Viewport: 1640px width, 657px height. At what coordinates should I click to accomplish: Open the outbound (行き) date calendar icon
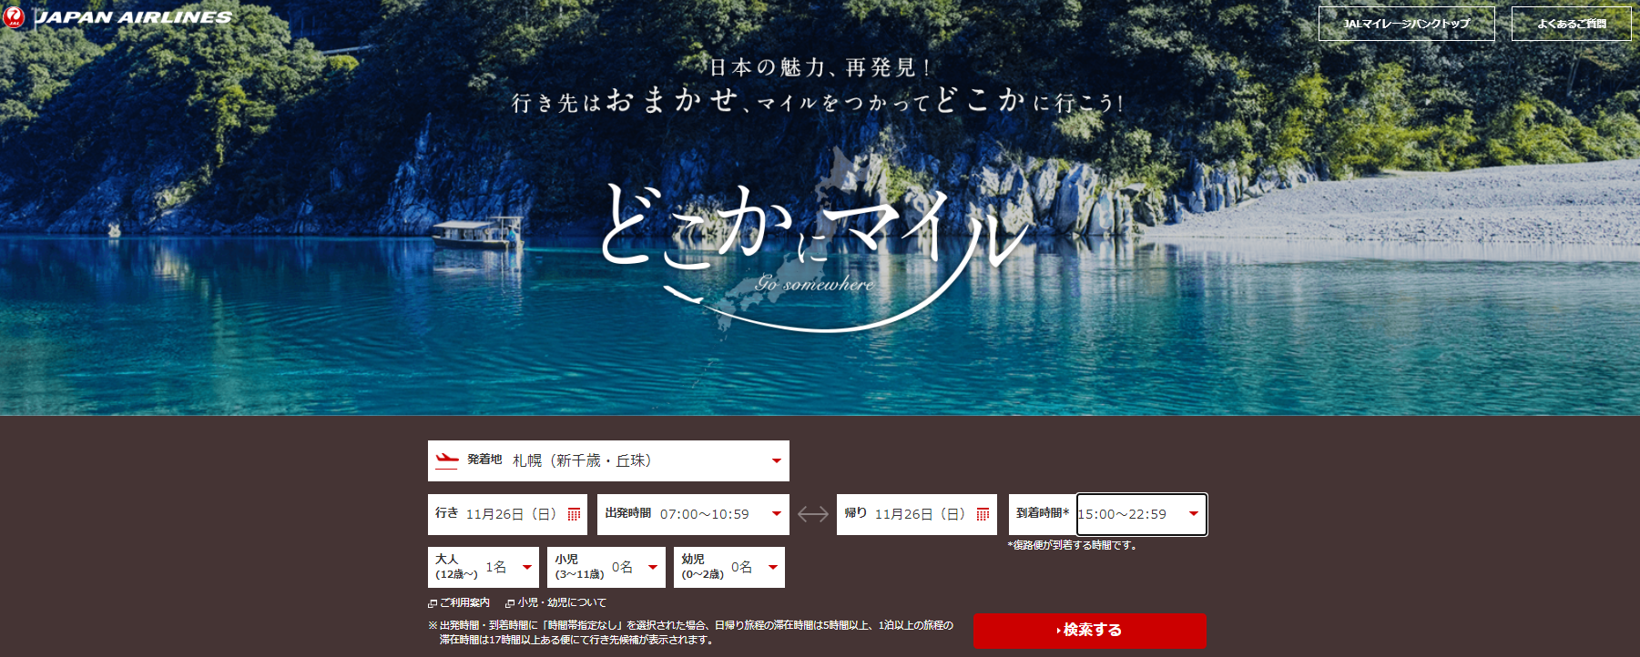(x=574, y=514)
